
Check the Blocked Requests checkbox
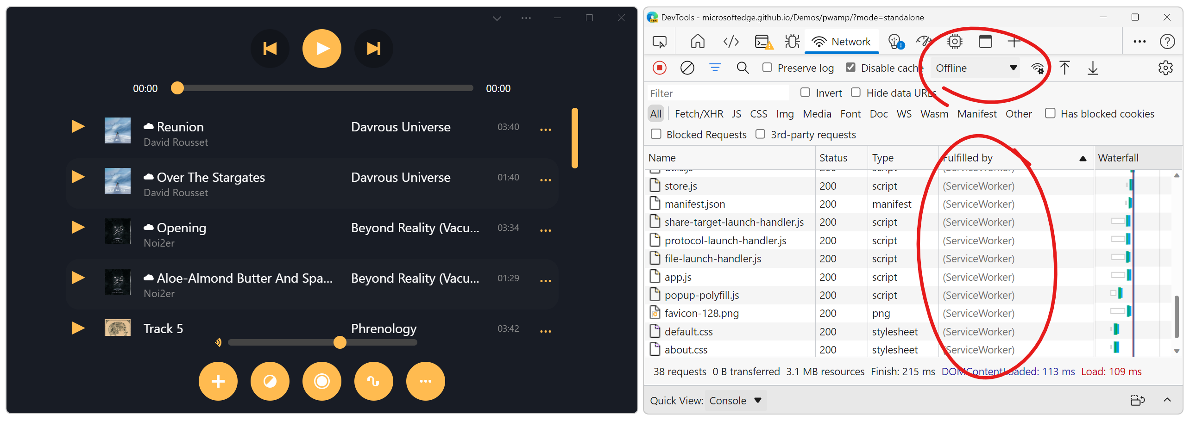(x=656, y=134)
